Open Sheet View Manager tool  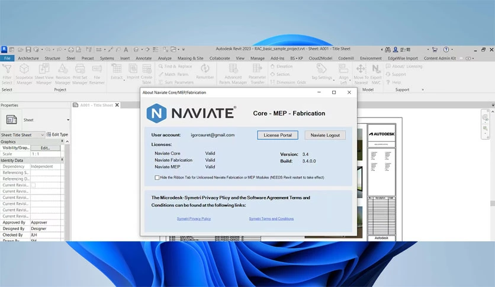[44, 74]
